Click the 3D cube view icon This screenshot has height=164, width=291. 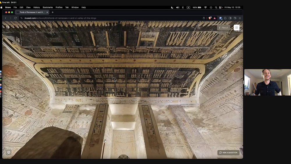click(8, 152)
